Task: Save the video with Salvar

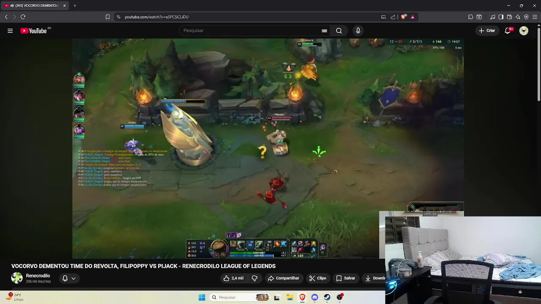Action: pos(346,278)
